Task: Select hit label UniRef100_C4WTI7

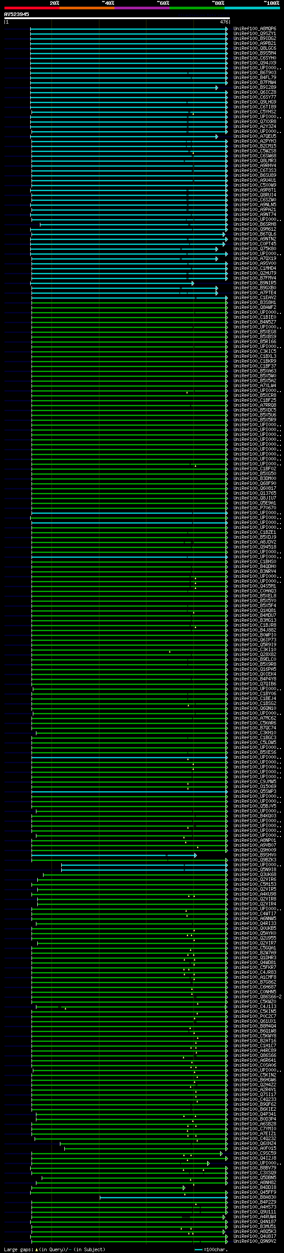Action: pos(254,913)
